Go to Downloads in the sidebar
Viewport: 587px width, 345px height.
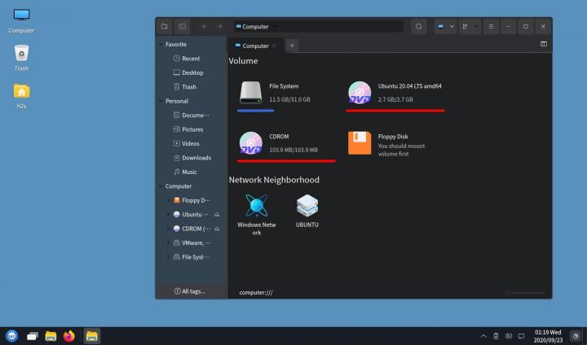point(196,158)
